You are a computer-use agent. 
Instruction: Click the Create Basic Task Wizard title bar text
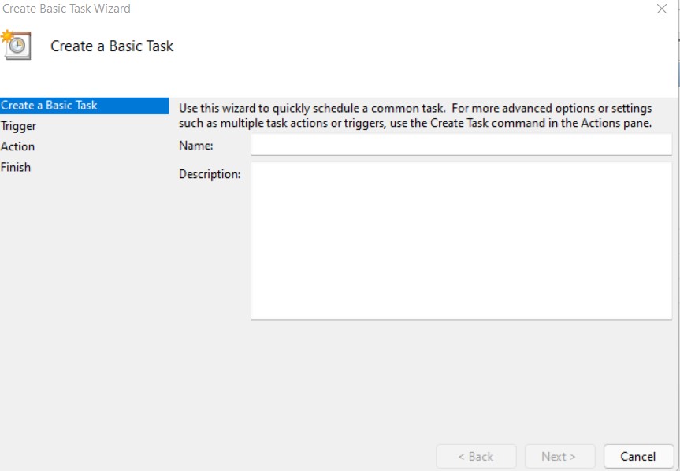coord(67,9)
